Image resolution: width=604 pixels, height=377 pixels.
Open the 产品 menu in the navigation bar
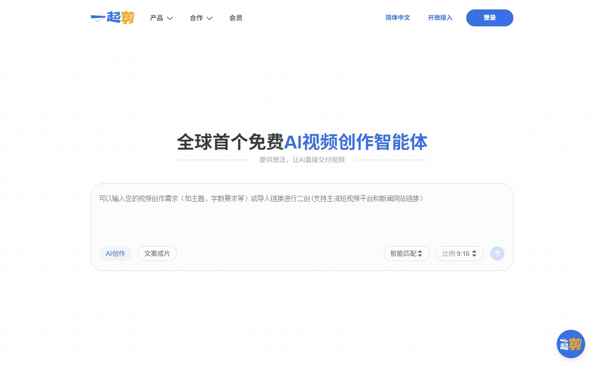157,18
